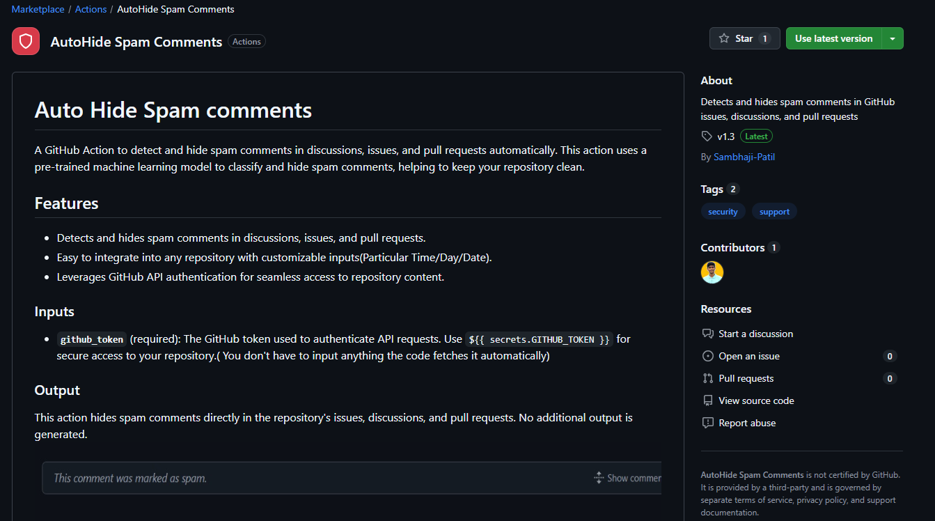The image size is (935, 521).
Task: Open the Sambhaji-Patil author link
Action: tap(744, 157)
